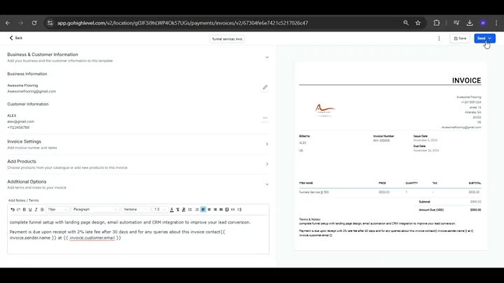Open the Chrome three-dot menu
The height and width of the screenshot is (283, 504).
pos(496,23)
